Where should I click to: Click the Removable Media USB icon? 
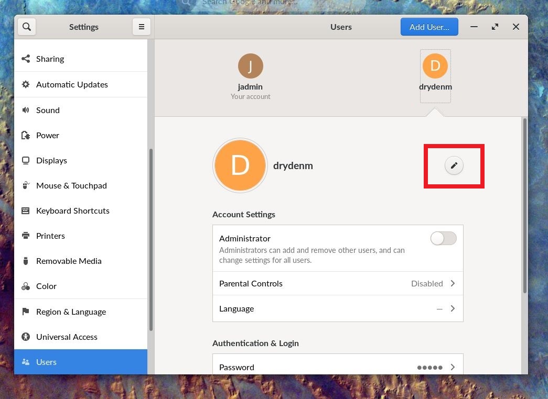tap(26, 261)
